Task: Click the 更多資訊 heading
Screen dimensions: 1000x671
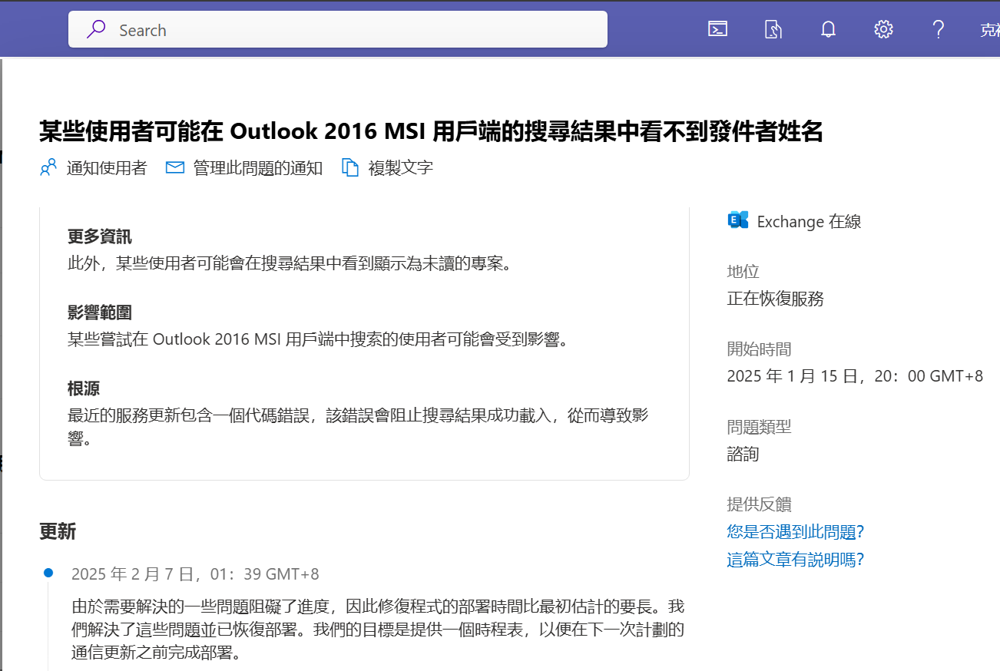Action: (x=100, y=236)
